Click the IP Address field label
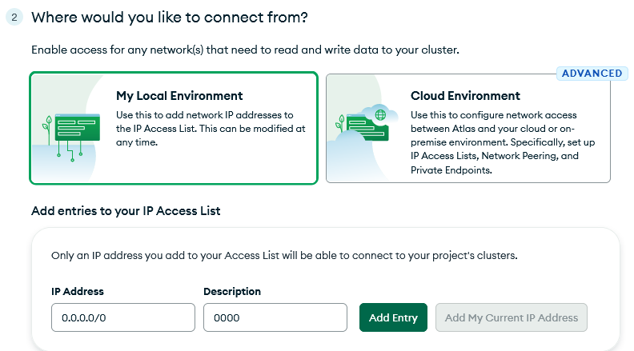This screenshot has height=351, width=634. click(x=77, y=291)
